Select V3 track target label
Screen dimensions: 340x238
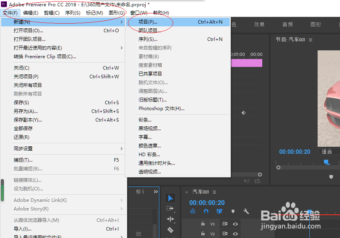coord(212,224)
